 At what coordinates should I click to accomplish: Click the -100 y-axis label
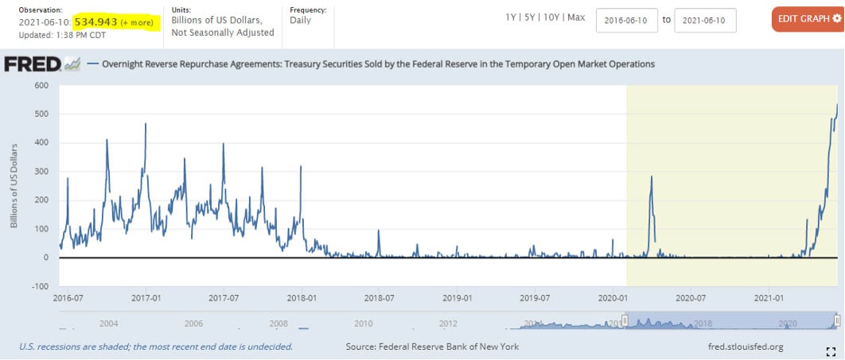[x=41, y=286]
